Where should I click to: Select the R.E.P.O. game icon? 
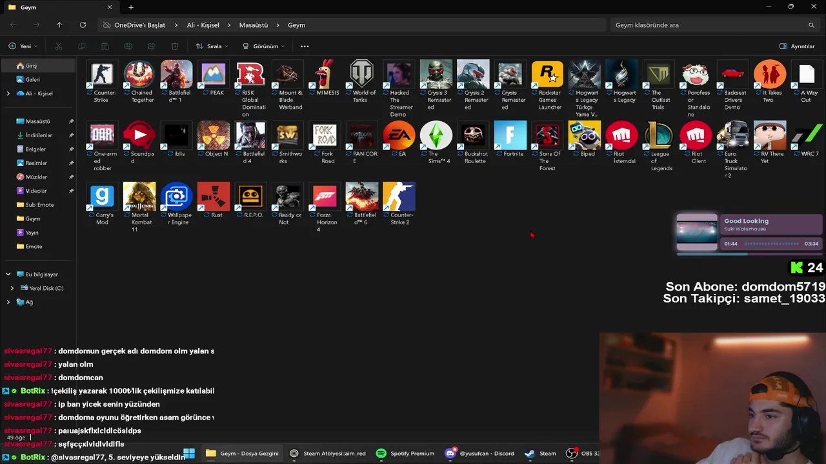[x=250, y=196]
